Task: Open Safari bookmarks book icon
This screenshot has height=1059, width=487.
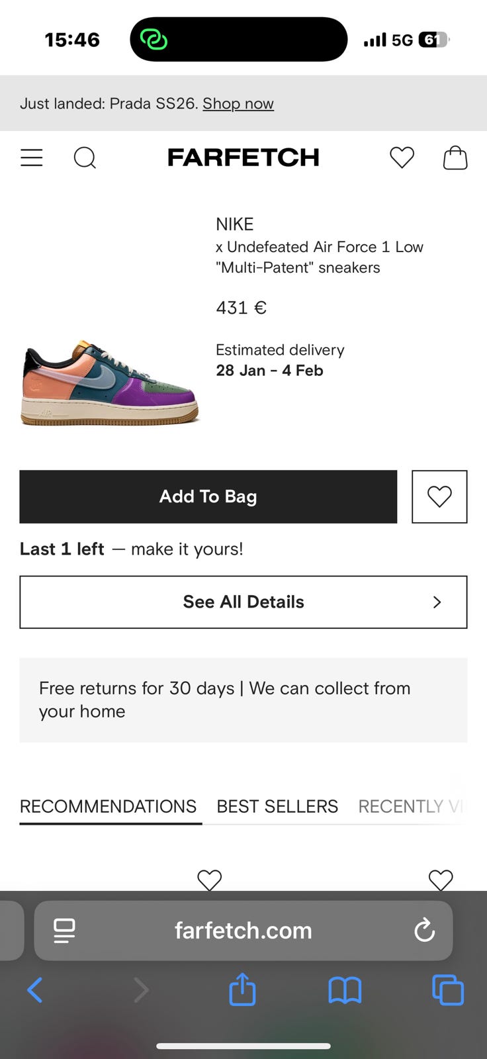Action: [x=345, y=990]
